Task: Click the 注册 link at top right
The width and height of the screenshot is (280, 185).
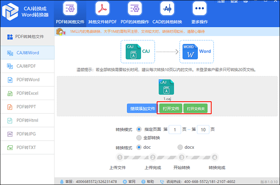Action: coord(221,2)
